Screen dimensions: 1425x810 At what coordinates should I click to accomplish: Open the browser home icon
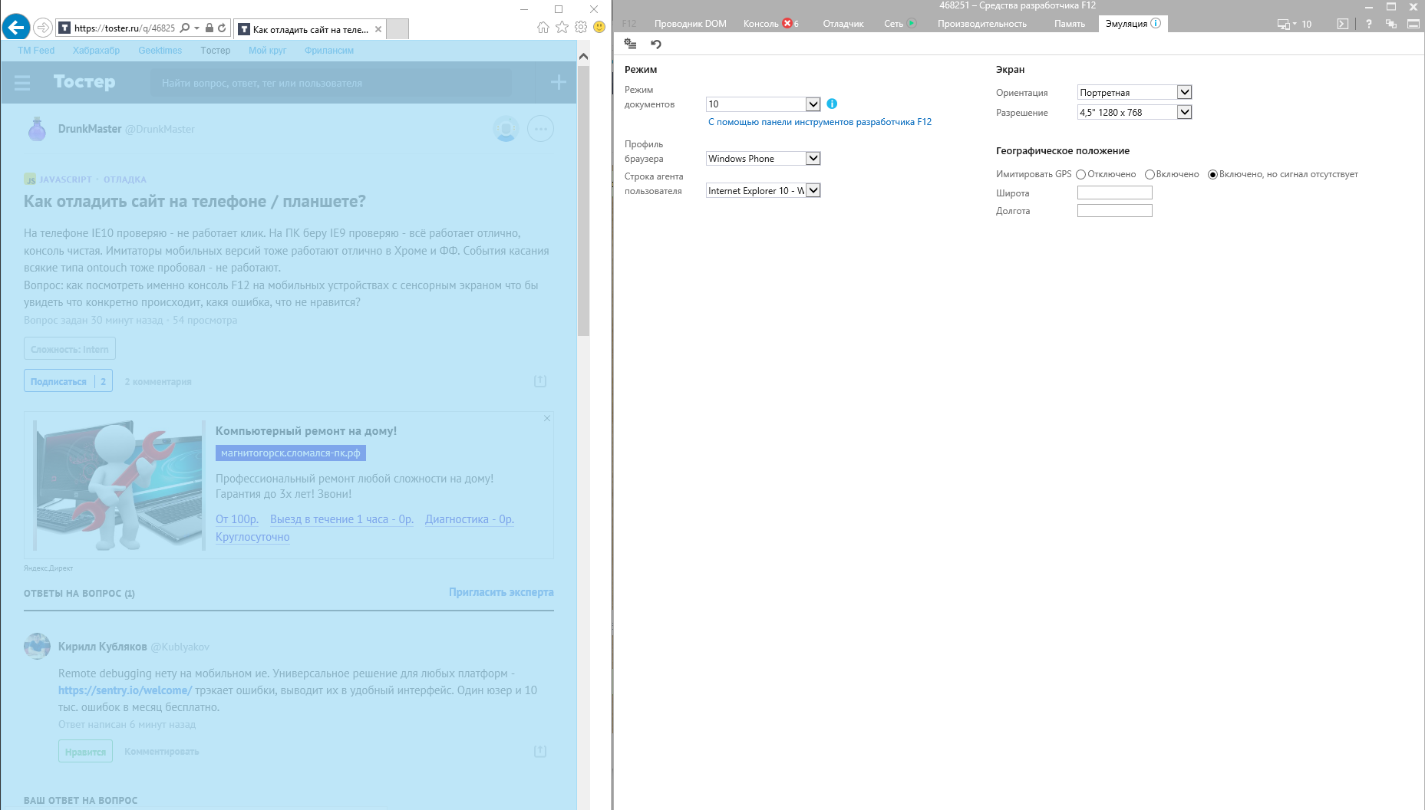543,27
